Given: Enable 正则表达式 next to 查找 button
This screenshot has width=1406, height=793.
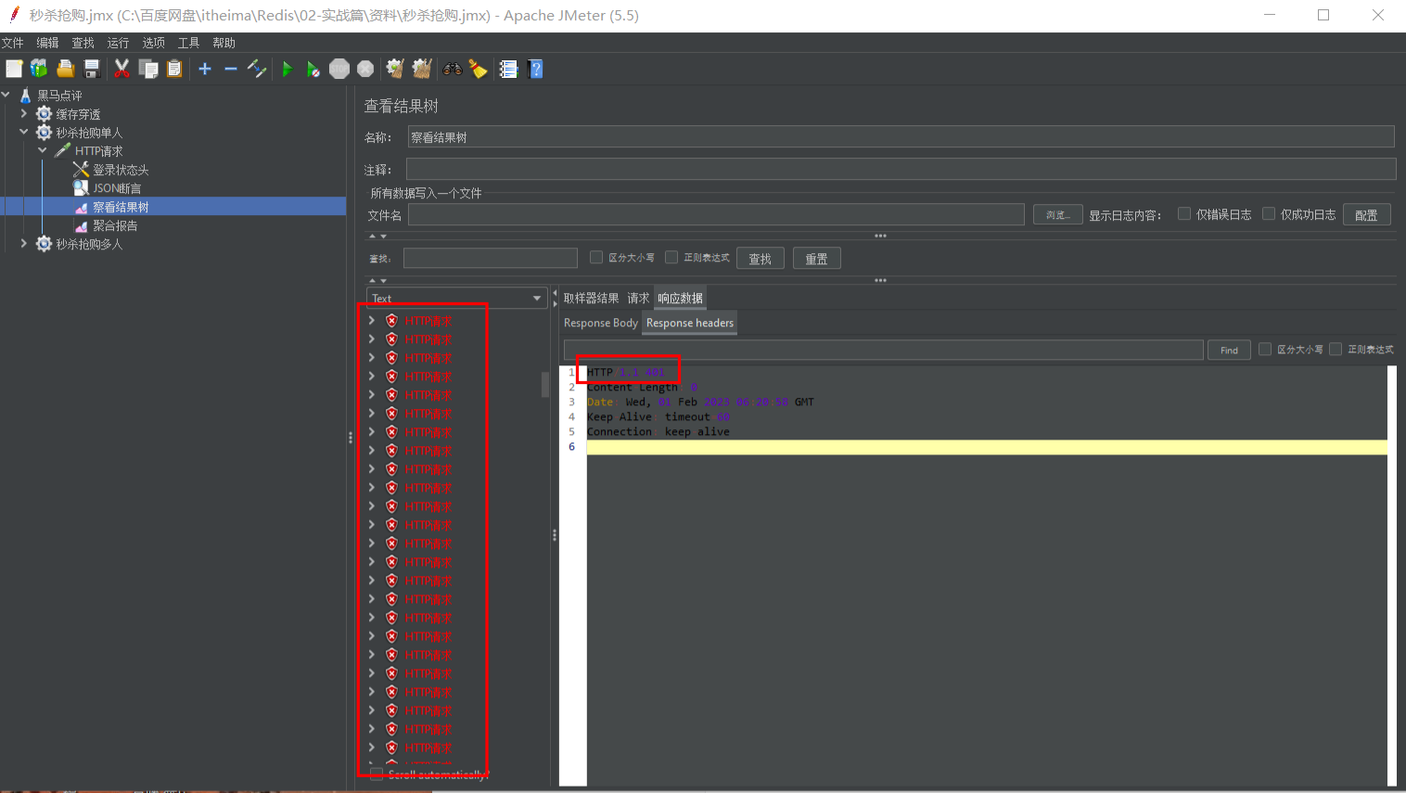Looking at the screenshot, I should pyautogui.click(x=671, y=257).
